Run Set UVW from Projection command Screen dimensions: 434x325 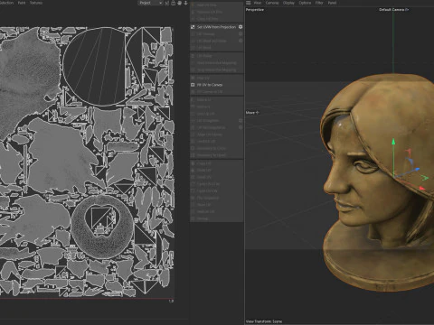216,27
